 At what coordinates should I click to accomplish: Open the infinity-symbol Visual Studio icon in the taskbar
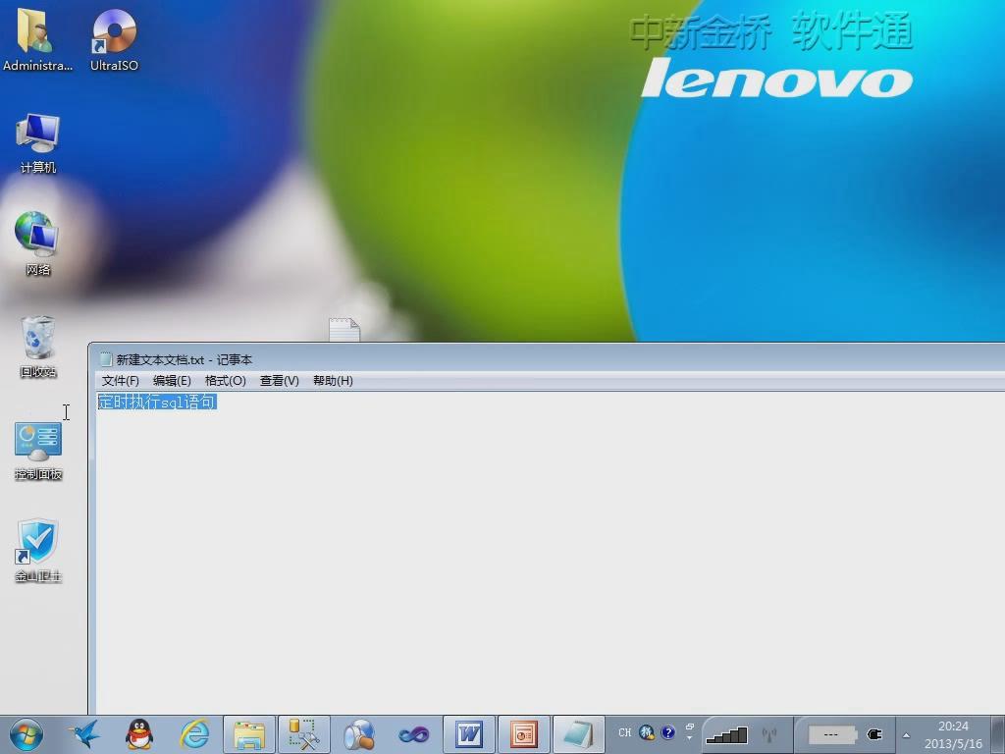pyautogui.click(x=414, y=734)
